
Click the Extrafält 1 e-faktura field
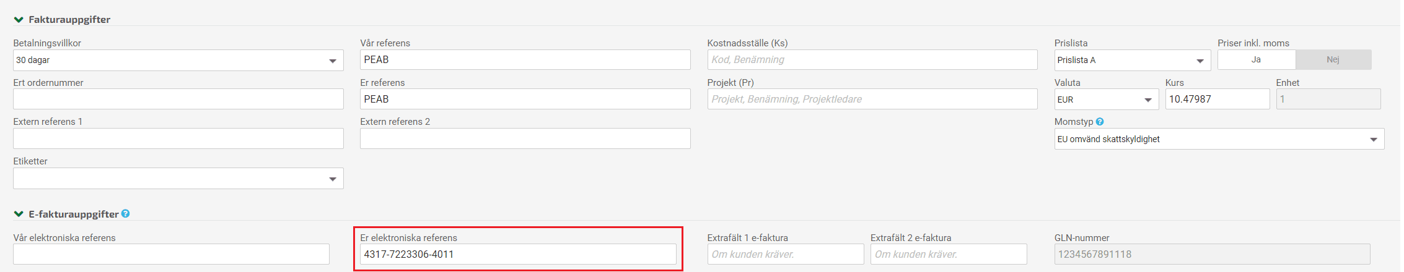[786, 254]
